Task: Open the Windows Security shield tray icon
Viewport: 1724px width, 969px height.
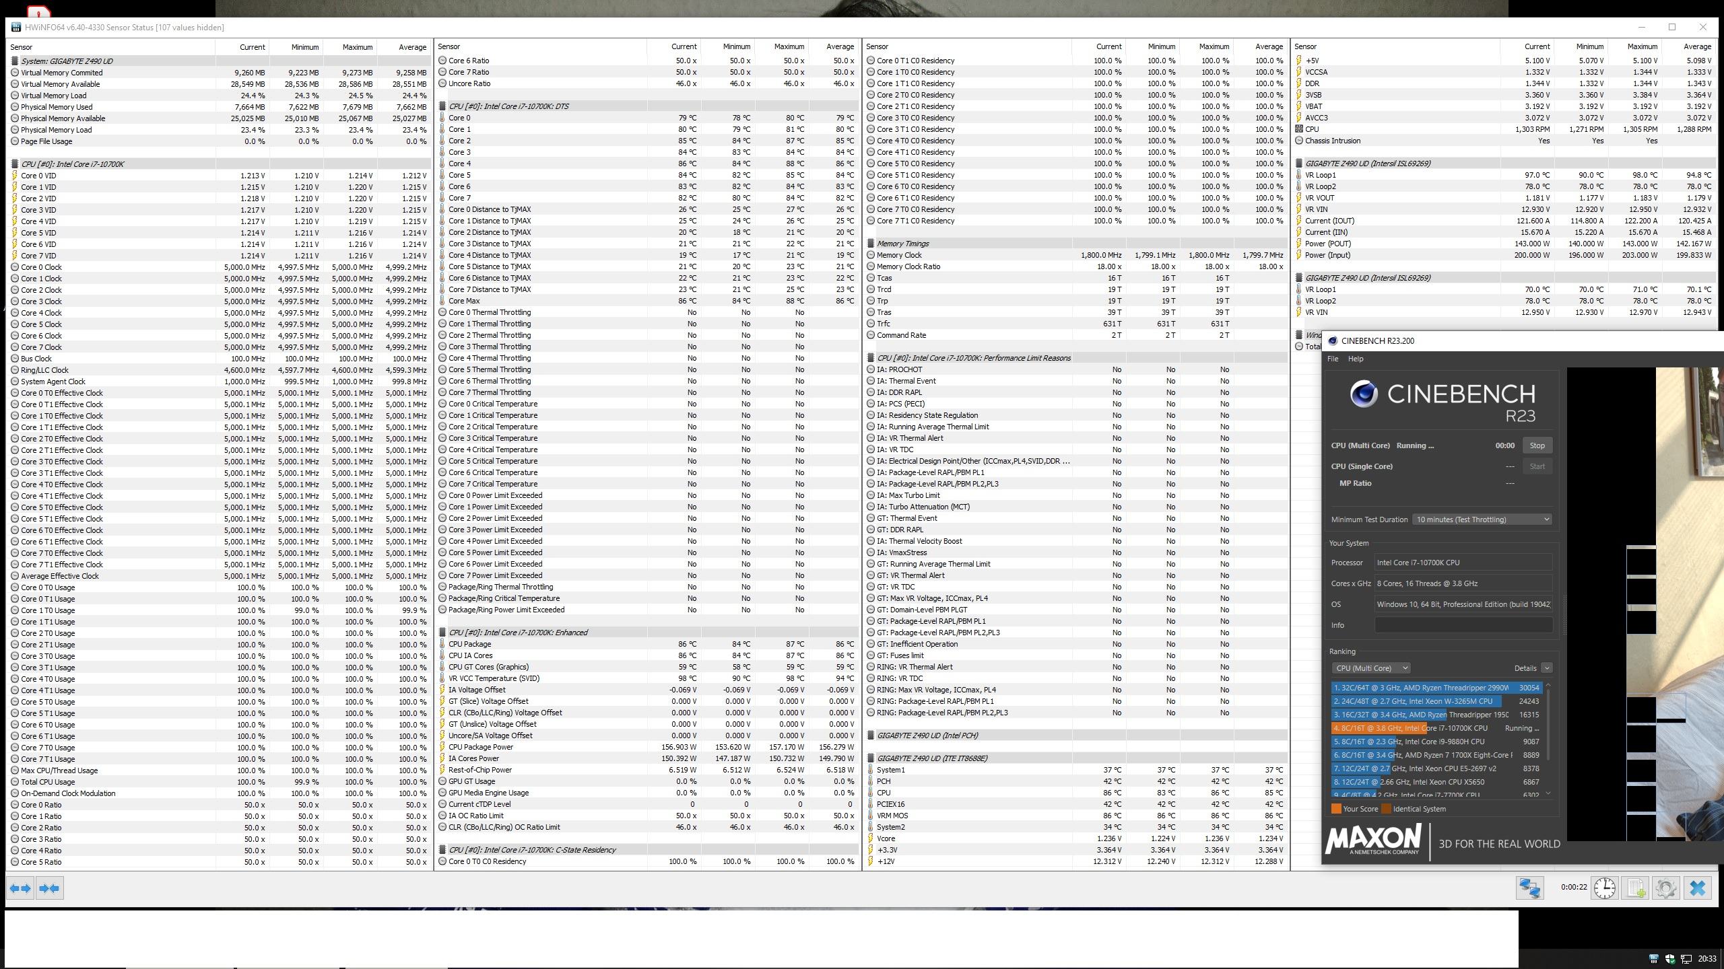Action: click(x=1669, y=959)
